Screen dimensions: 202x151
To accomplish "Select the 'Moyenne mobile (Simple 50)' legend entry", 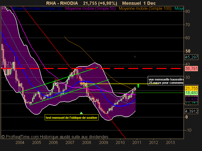I will (x=90, y=9).
